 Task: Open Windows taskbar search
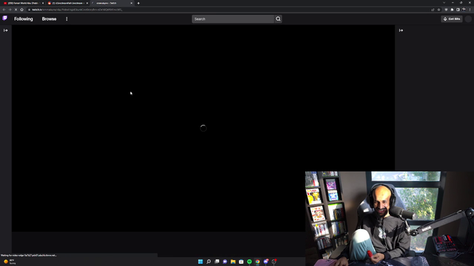point(209,262)
